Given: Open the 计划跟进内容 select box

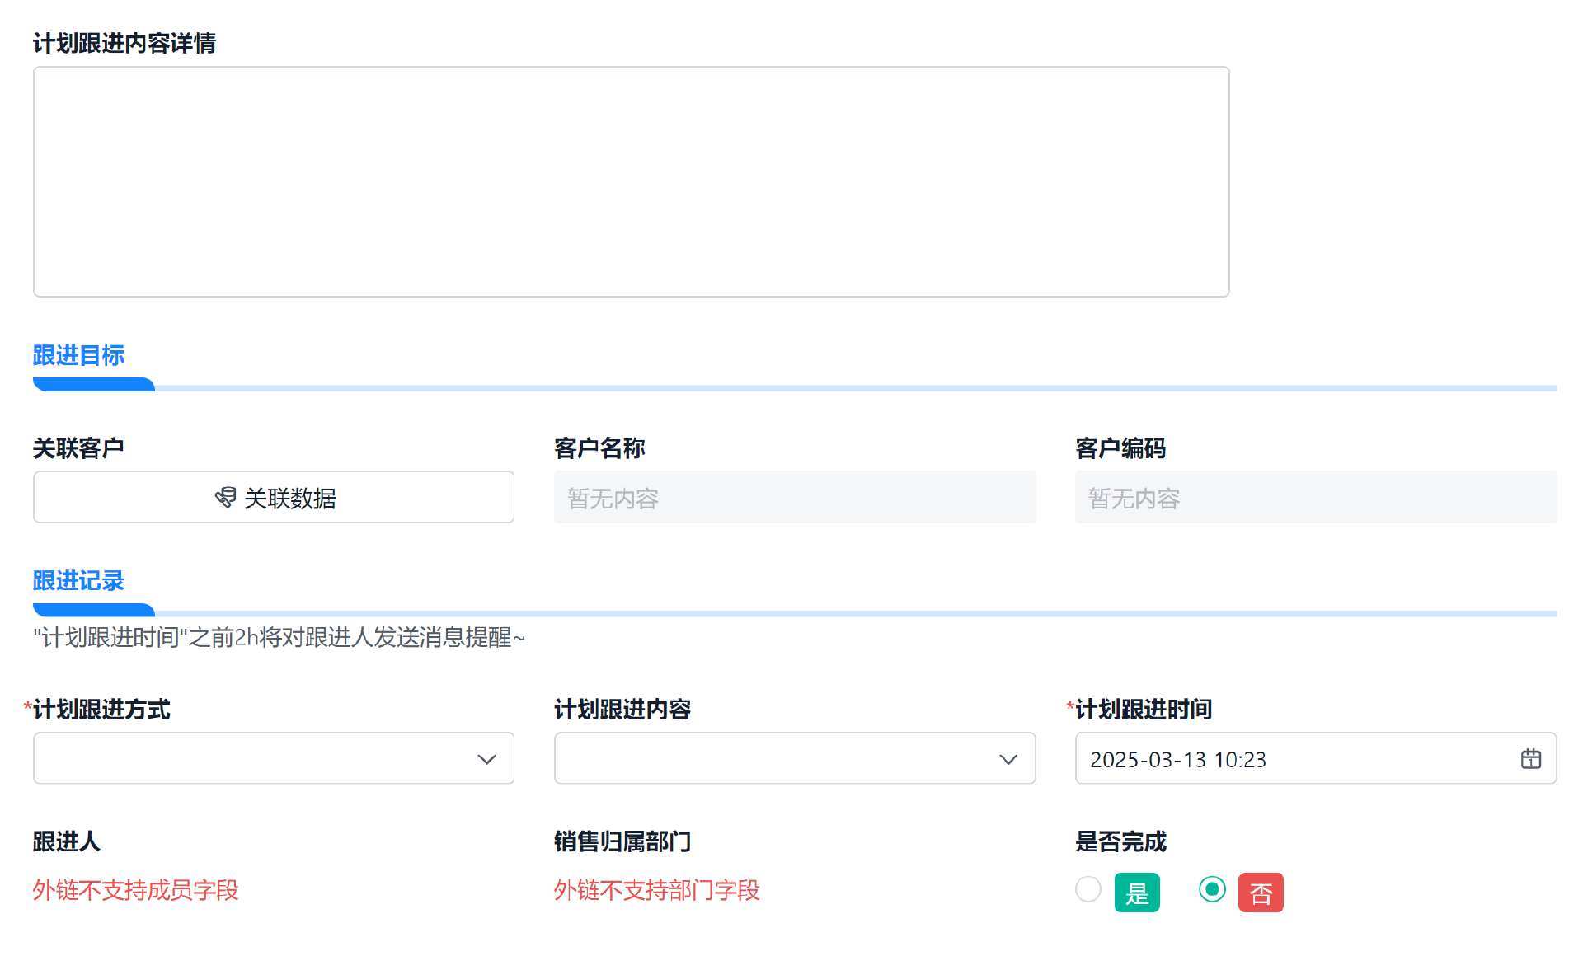Looking at the screenshot, I should point(775,758).
